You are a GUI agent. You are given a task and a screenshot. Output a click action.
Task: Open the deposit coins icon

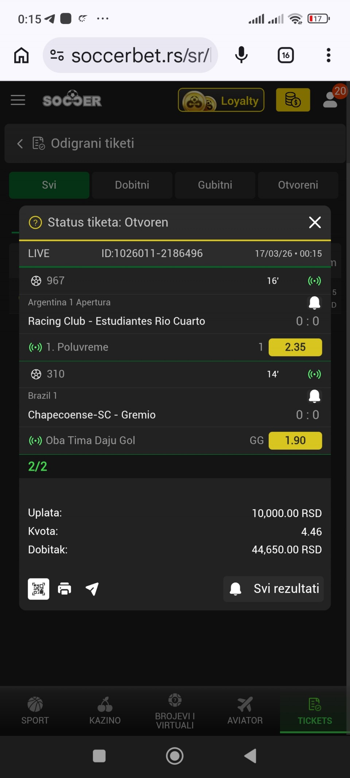point(293,100)
